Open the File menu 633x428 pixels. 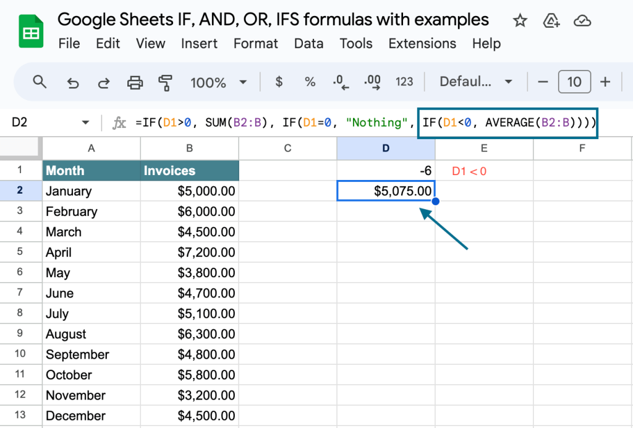69,43
